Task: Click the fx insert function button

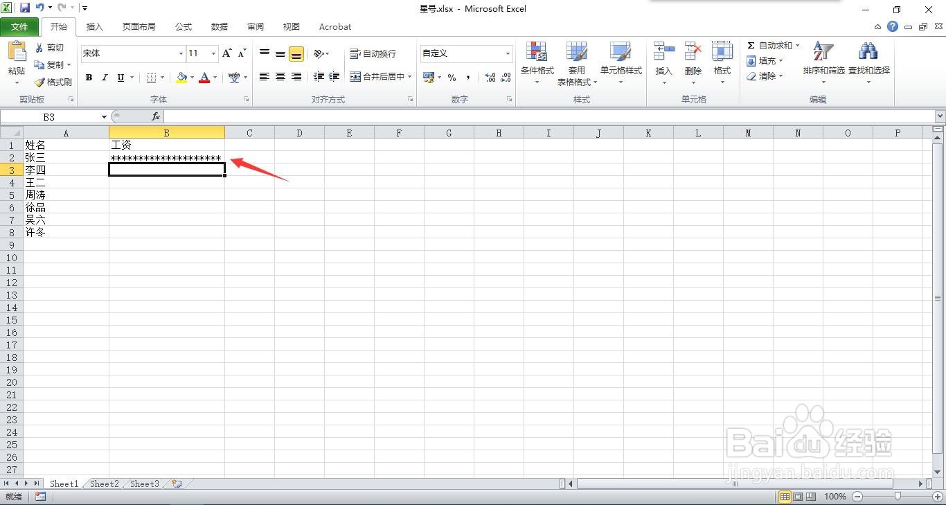Action: pos(156,116)
